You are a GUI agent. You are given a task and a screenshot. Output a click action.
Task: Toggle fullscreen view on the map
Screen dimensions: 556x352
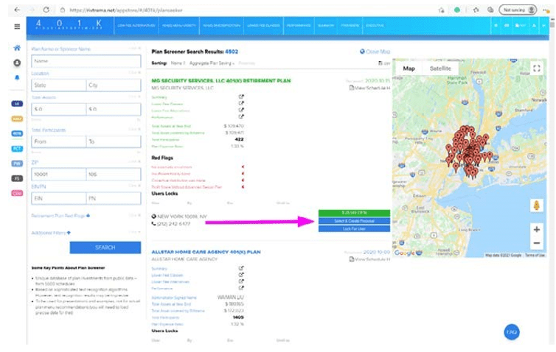536,68
